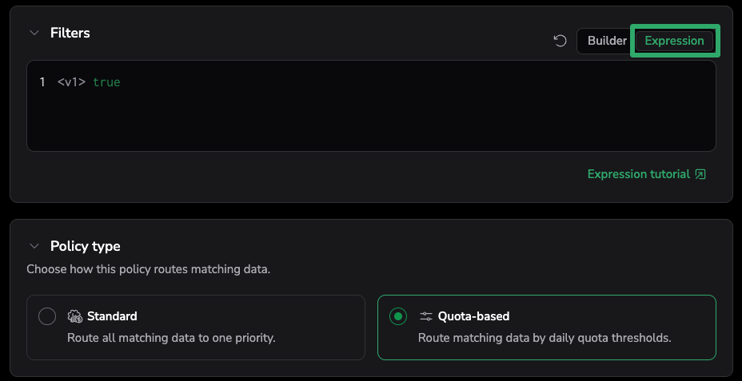Image resolution: width=742 pixels, height=381 pixels.
Task: Click the Filters section heading
Action: tap(70, 33)
